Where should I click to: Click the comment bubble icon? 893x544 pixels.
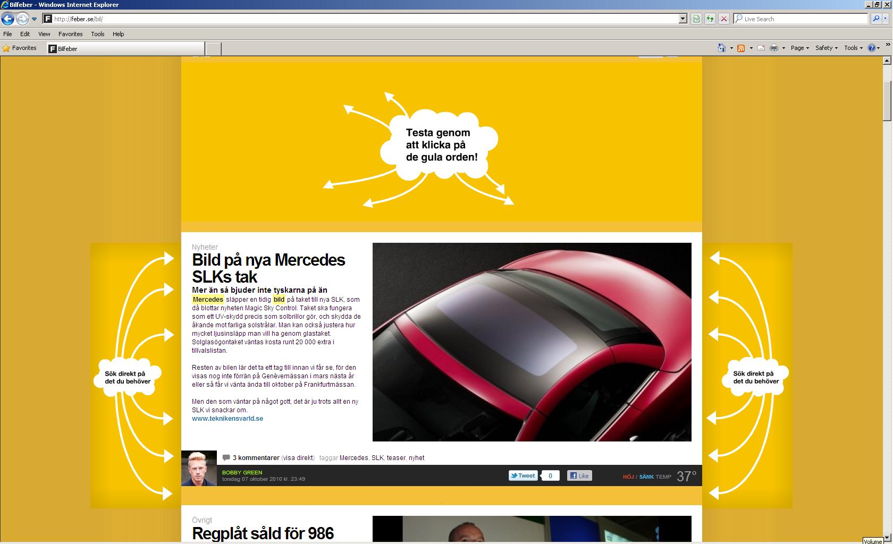226,457
